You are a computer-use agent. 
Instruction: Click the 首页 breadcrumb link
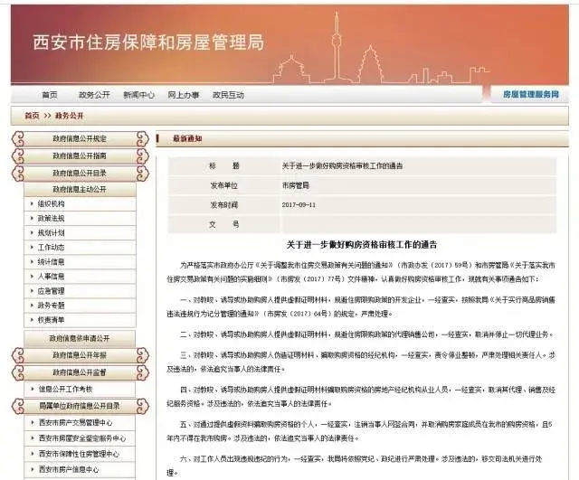[x=32, y=116]
